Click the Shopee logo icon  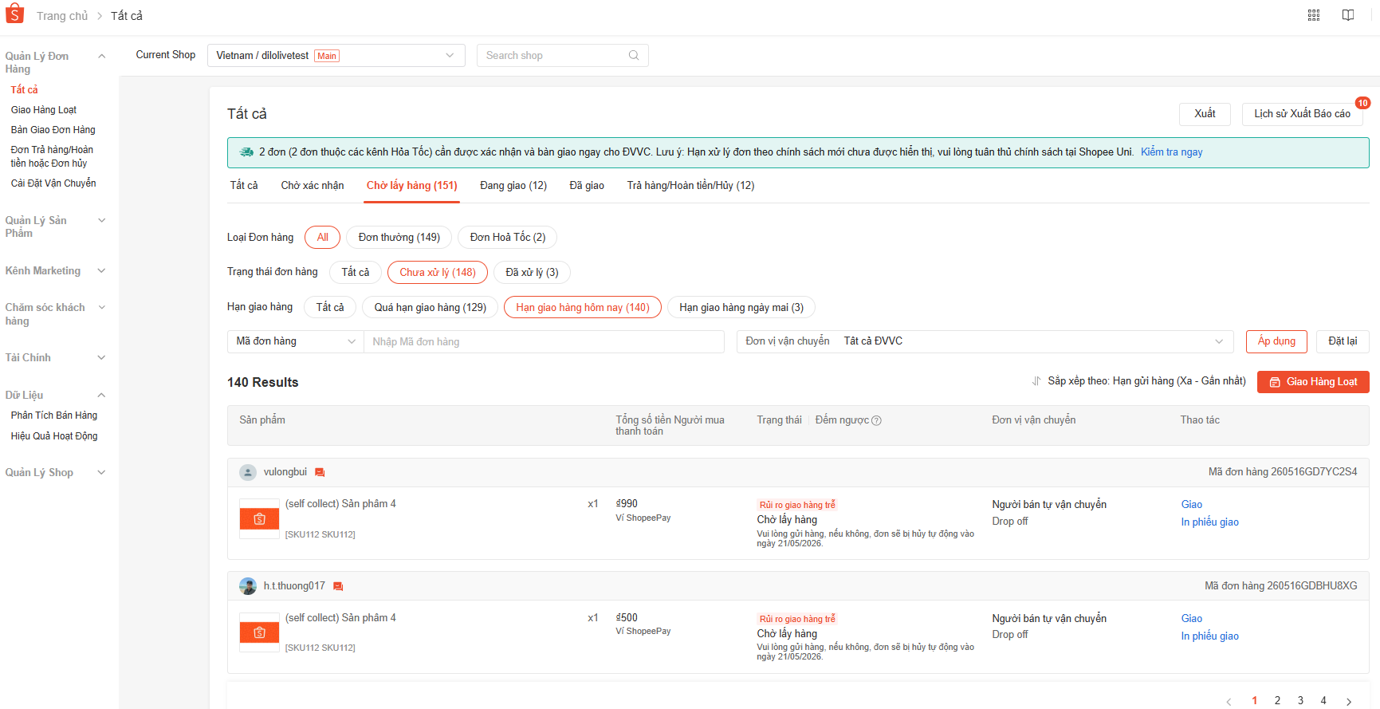(x=15, y=14)
